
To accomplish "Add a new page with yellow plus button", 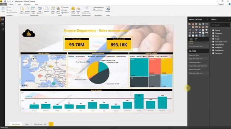I will pyautogui.click(x=51, y=124).
